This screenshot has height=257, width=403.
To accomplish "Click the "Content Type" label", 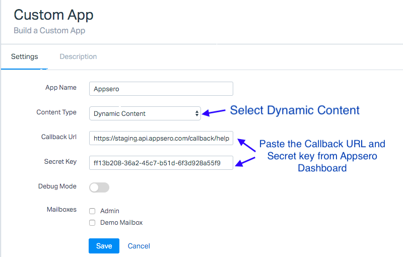I will point(56,112).
